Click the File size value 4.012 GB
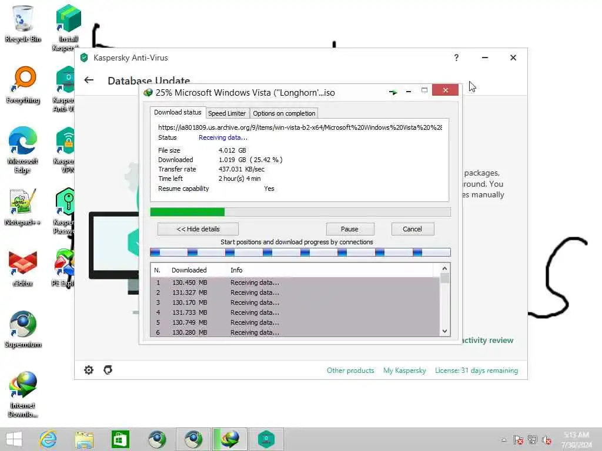This screenshot has width=602, height=451. pos(232,150)
